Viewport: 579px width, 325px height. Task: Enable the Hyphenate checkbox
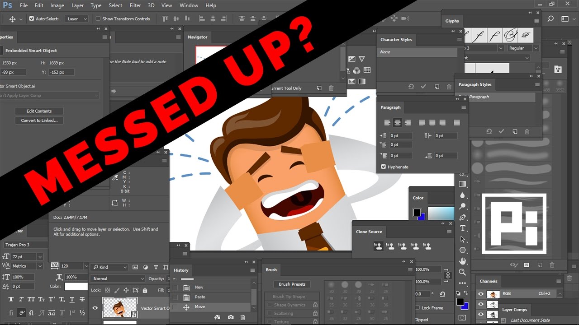click(x=384, y=167)
